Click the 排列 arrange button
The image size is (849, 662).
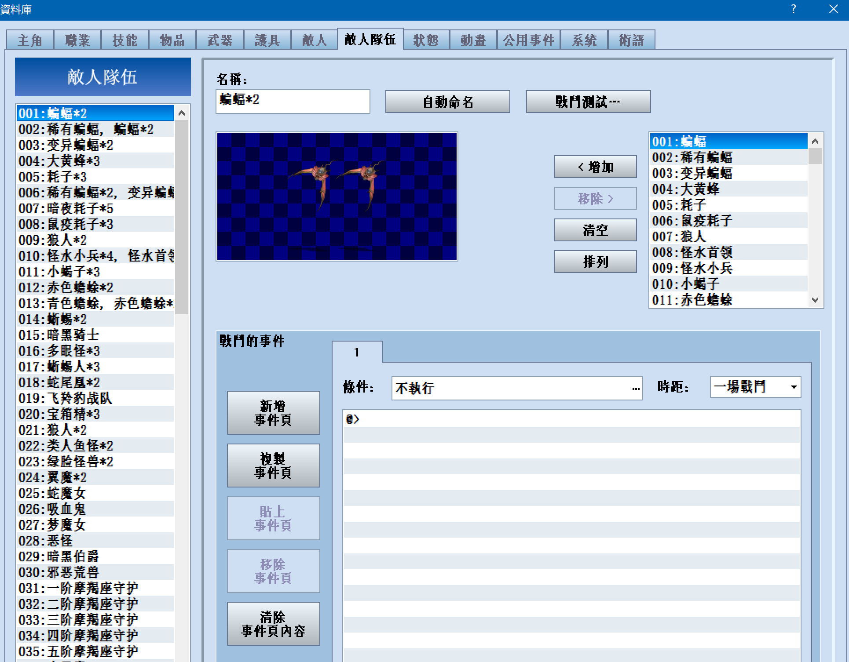point(595,262)
